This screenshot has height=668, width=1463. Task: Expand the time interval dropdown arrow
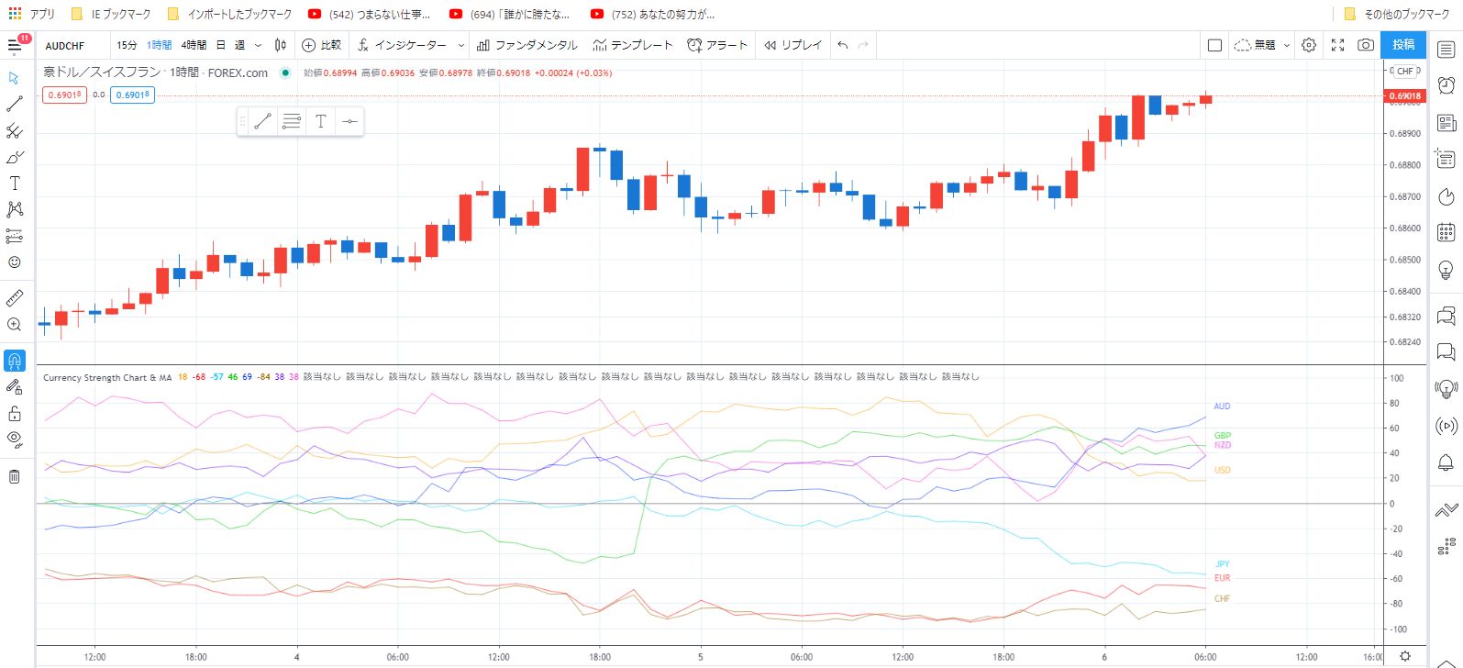tap(258, 45)
